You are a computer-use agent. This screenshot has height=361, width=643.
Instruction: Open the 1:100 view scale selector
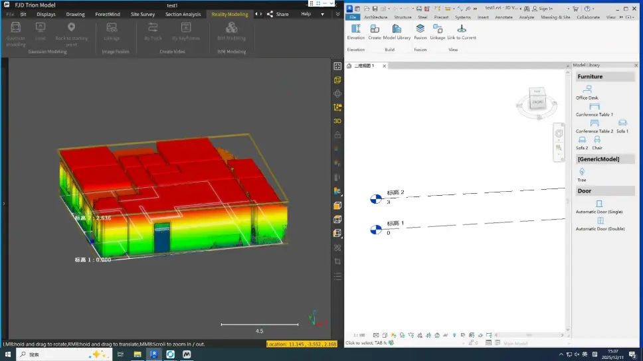pos(359,335)
